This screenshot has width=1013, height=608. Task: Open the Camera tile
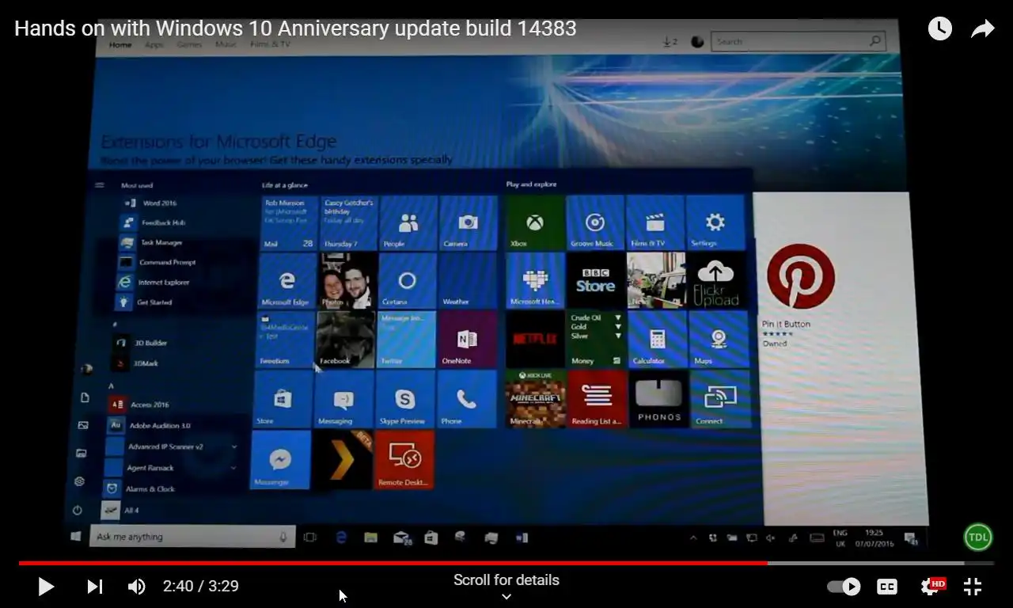[x=469, y=223]
